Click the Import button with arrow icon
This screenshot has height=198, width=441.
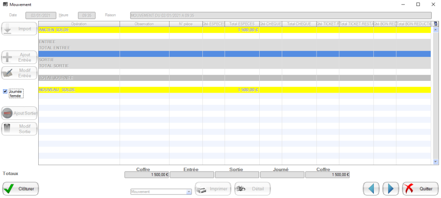(20, 29)
